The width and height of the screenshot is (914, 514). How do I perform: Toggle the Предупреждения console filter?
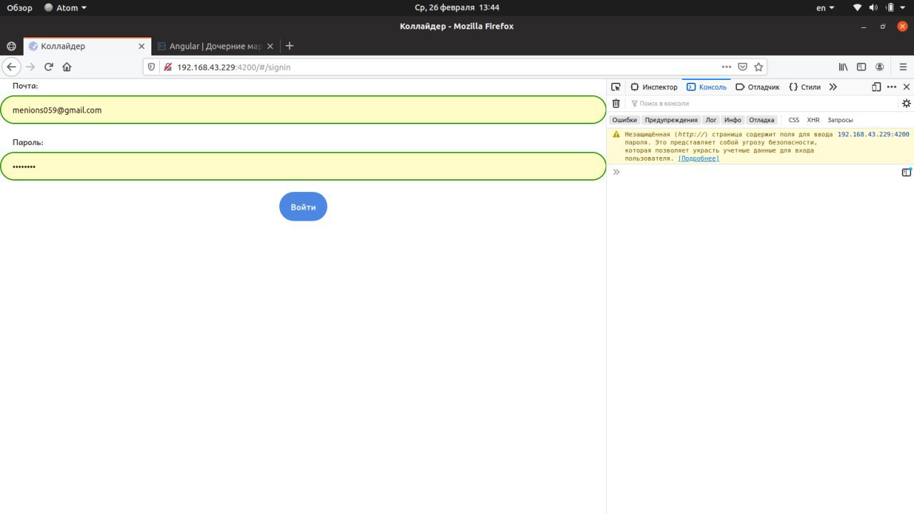click(671, 120)
